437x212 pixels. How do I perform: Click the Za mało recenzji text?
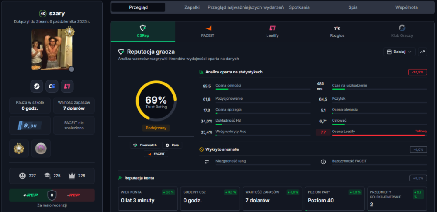tap(52, 205)
